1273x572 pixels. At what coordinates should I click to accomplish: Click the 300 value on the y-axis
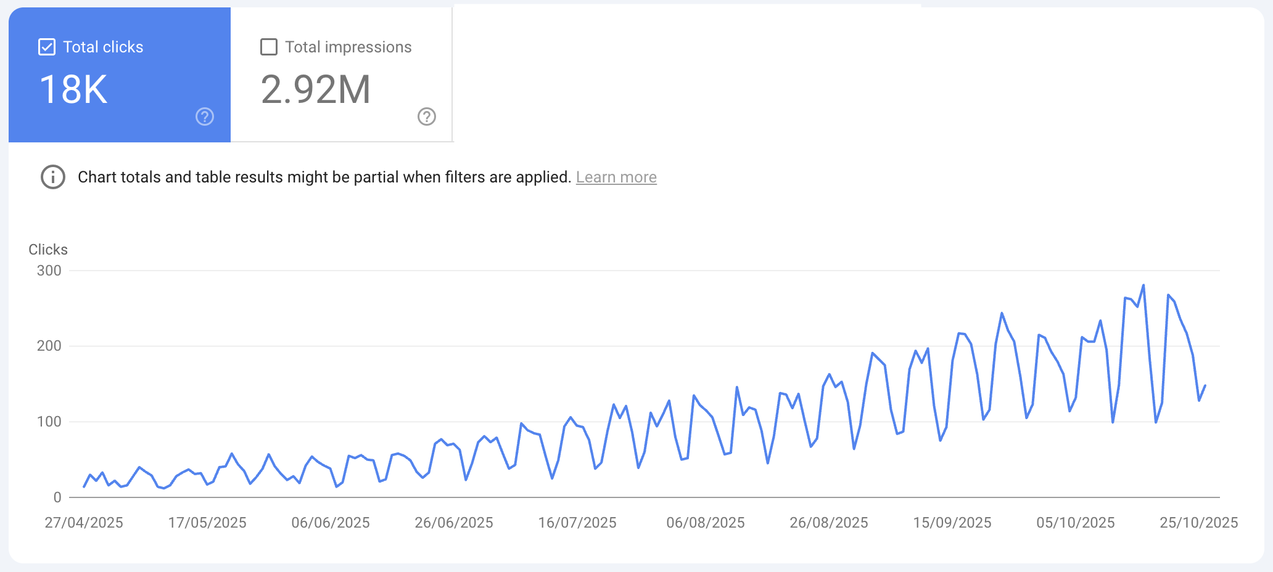click(x=49, y=271)
